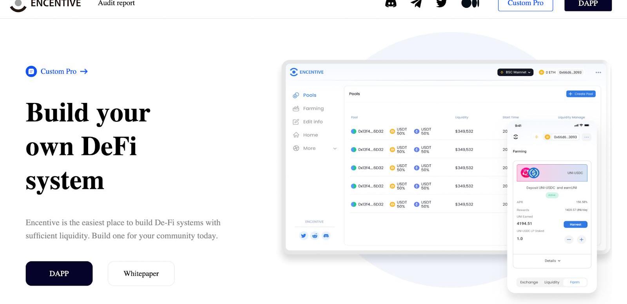
Task: Select the Home house icon in sidebar
Action: (x=296, y=135)
